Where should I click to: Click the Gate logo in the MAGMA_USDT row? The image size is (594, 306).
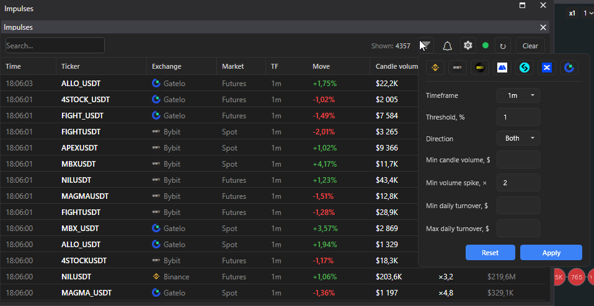point(156,292)
